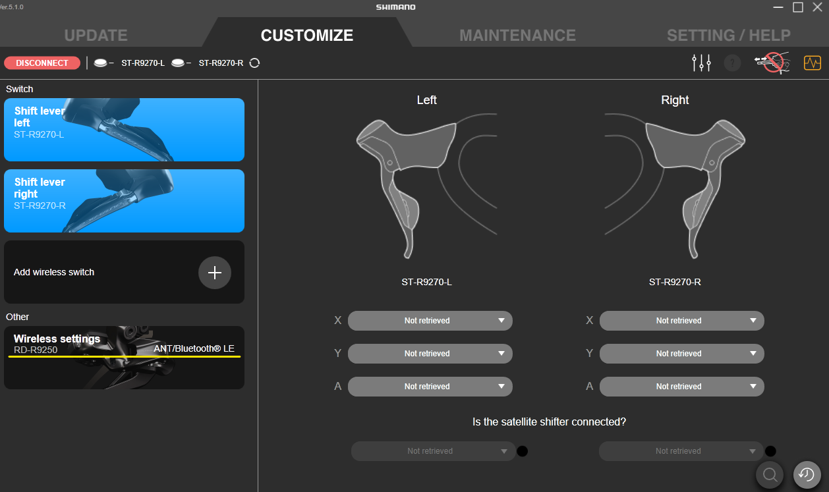Click the Add wireless switch text
The height and width of the screenshot is (492, 829).
click(x=54, y=272)
